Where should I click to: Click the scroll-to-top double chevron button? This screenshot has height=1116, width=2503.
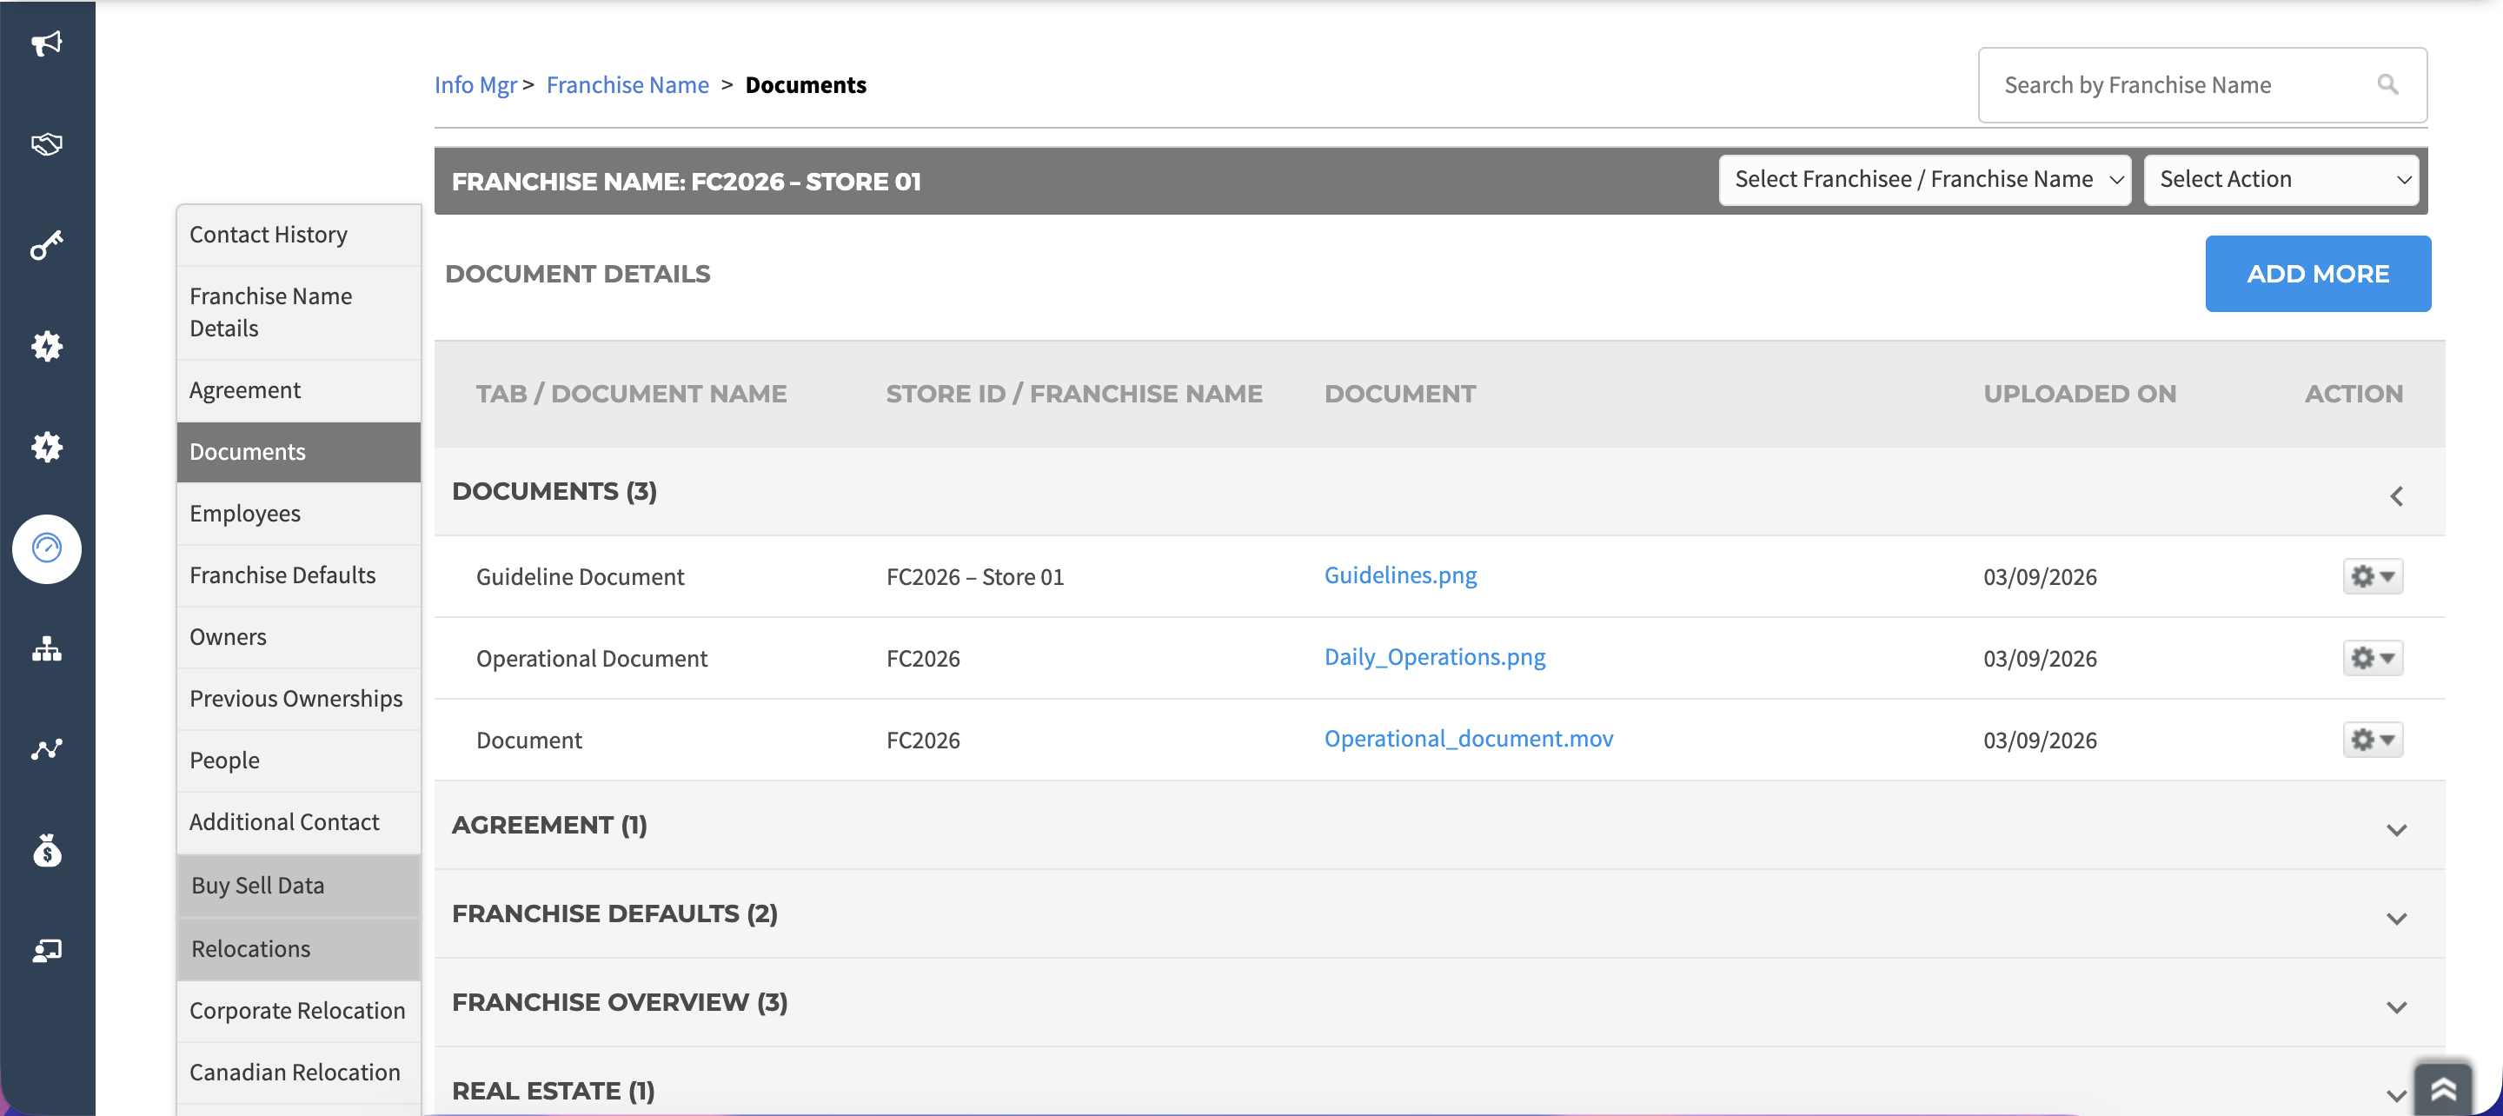[x=2443, y=1088]
